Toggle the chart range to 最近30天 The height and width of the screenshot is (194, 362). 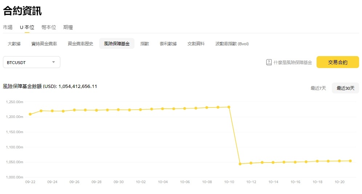click(x=345, y=88)
